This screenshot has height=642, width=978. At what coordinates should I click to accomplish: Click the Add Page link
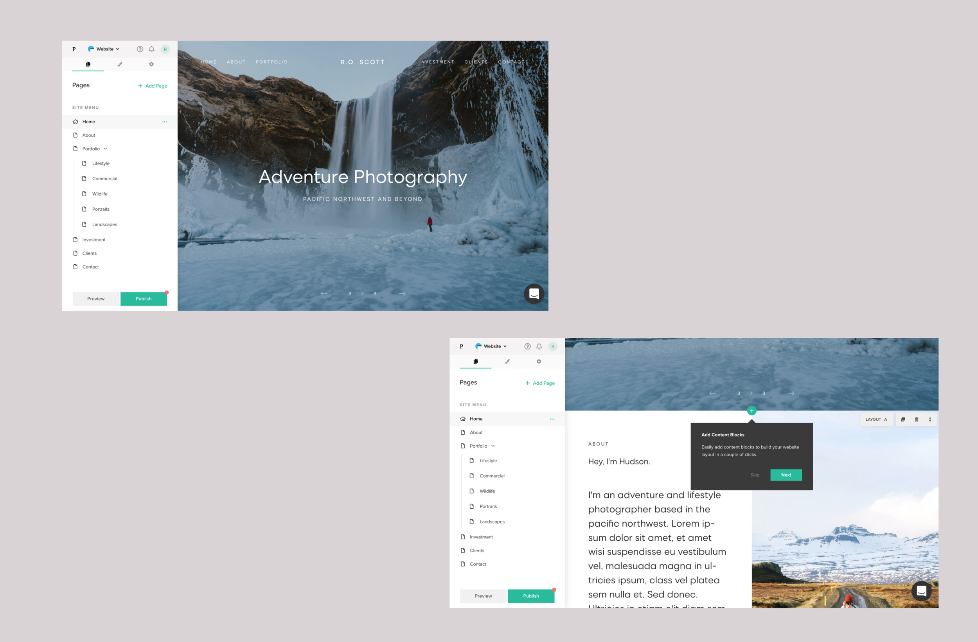(153, 86)
